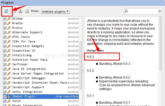Click the HTML Tools plugin icon
165x106 pixels.
9,37
